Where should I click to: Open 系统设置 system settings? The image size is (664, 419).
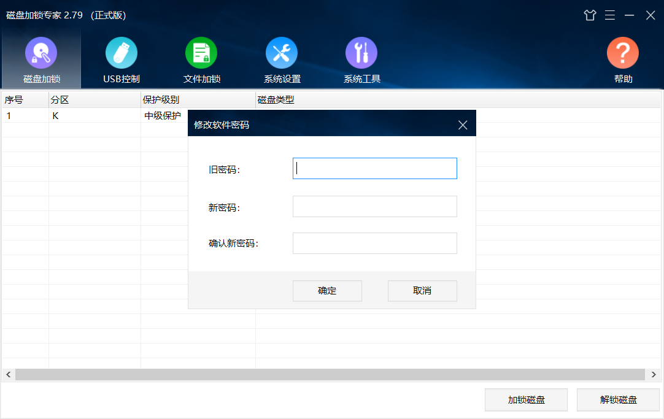[x=282, y=60]
